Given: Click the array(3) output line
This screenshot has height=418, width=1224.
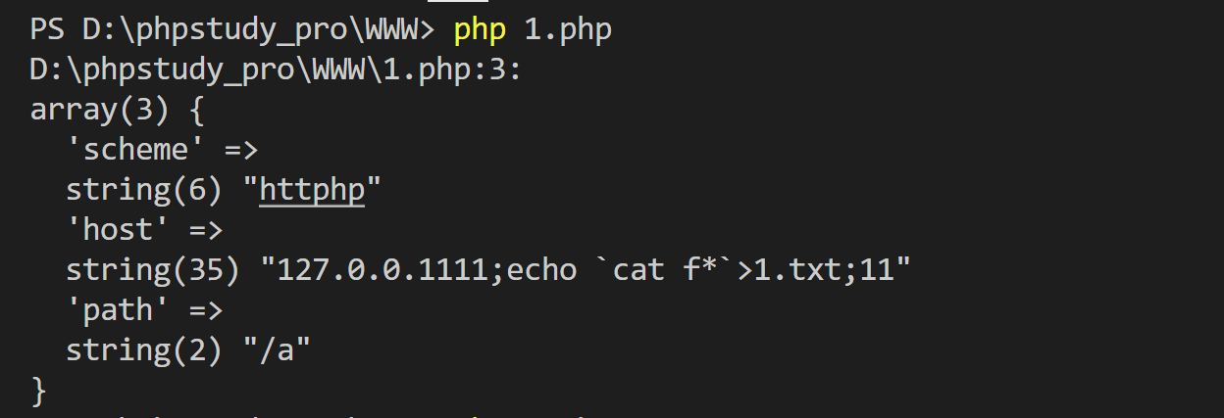Looking at the screenshot, I should pos(117,111).
